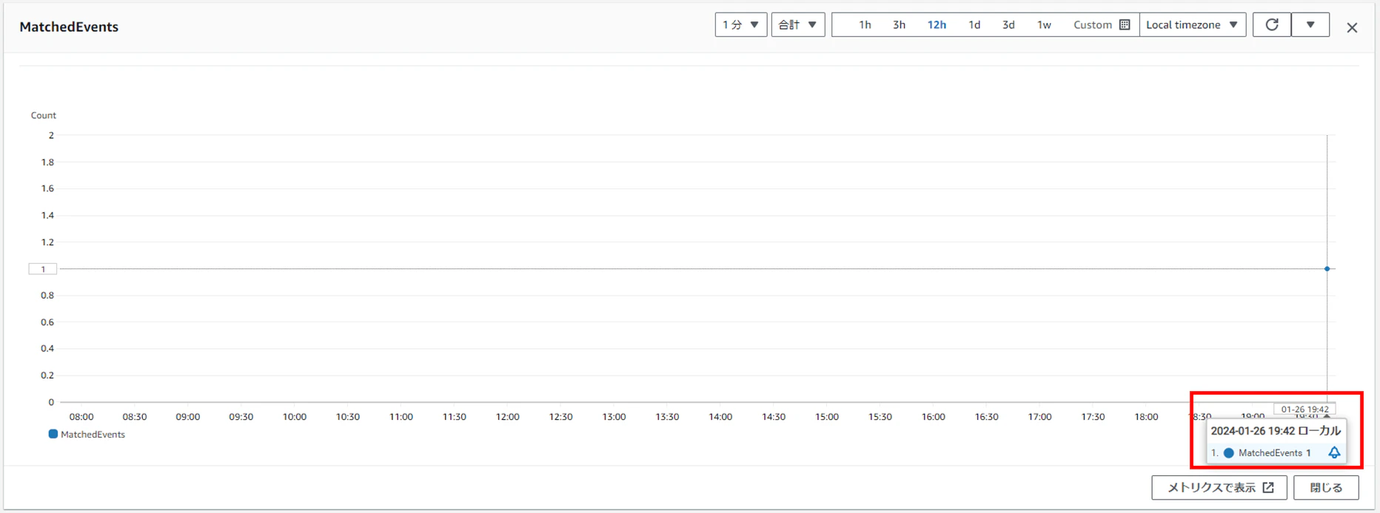Select the 1w time range
The image size is (1380, 513).
[1044, 24]
